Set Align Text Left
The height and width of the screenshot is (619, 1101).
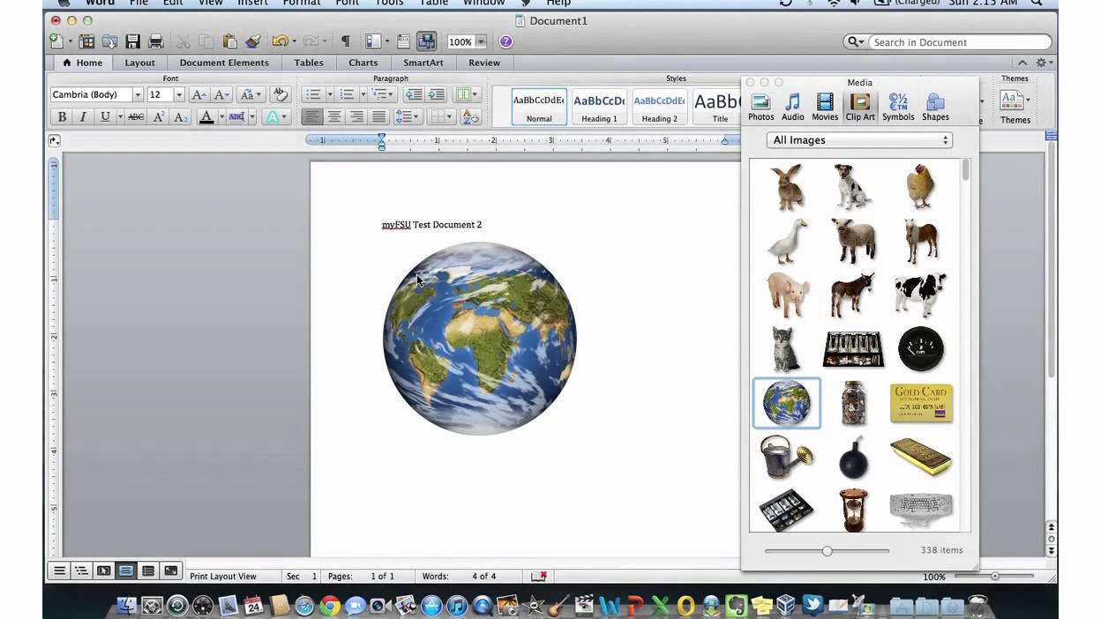click(311, 116)
